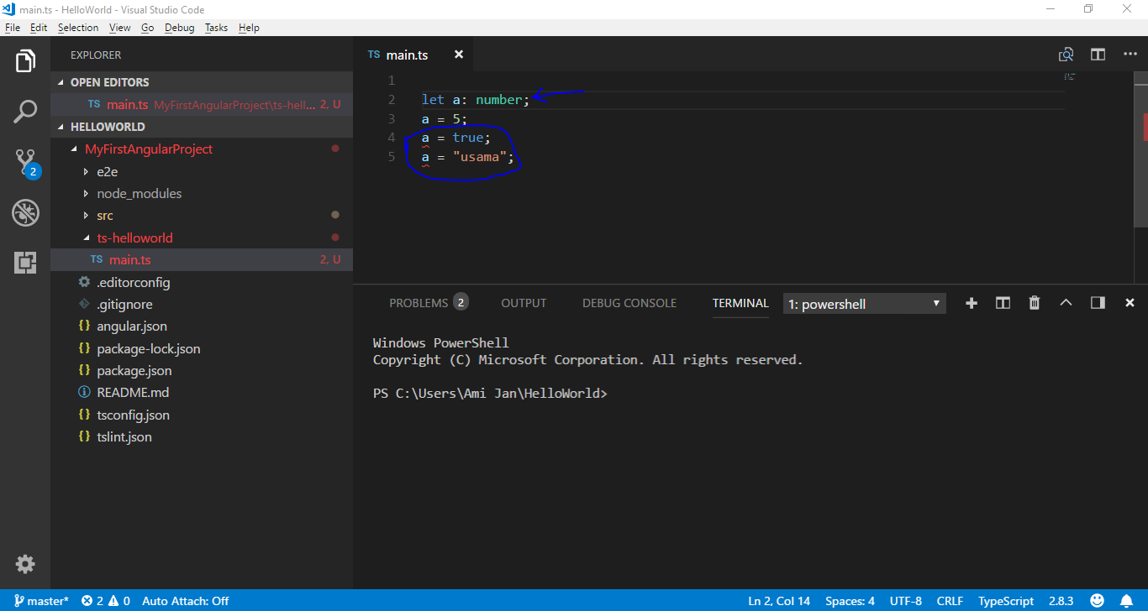Open the View menu

tap(120, 28)
